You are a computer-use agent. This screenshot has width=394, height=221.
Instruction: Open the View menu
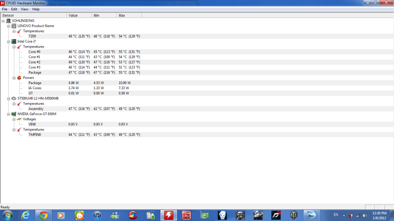point(25,9)
